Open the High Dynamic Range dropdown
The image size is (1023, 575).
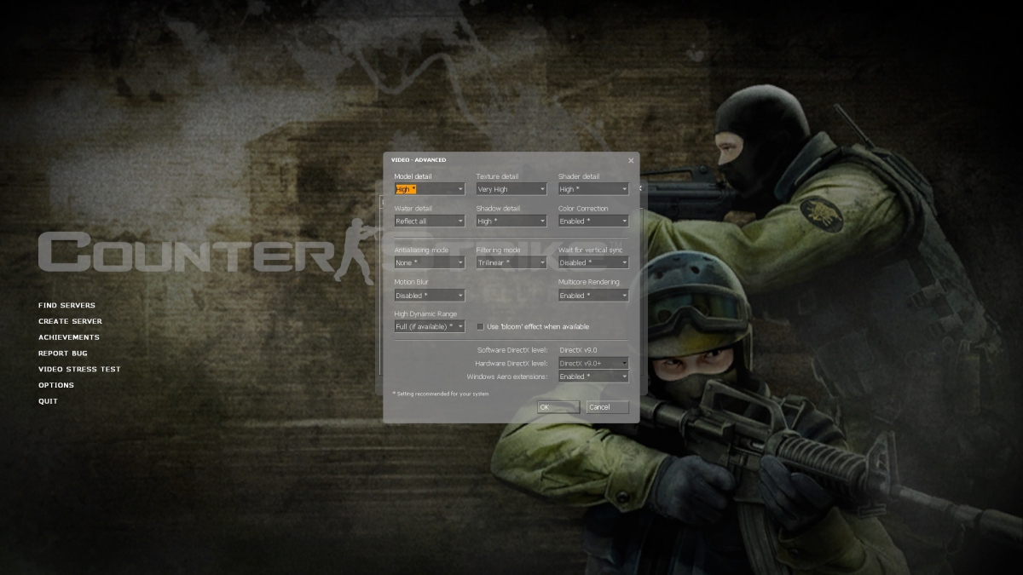point(430,326)
